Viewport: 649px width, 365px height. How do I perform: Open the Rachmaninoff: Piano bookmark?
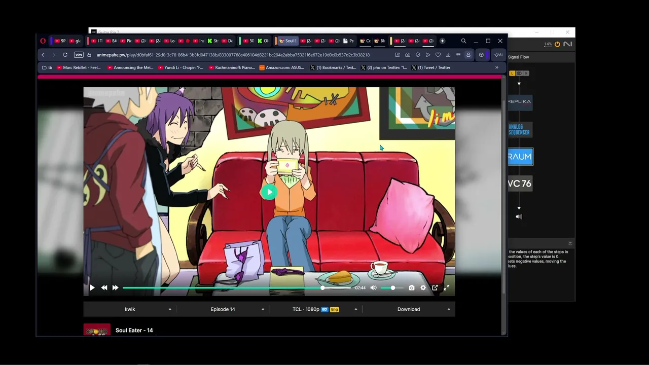point(232,67)
